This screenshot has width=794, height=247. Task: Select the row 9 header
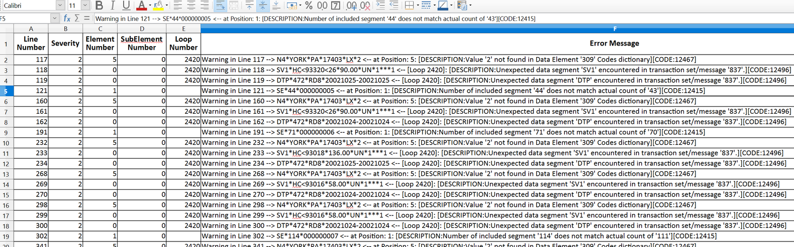pos(6,133)
